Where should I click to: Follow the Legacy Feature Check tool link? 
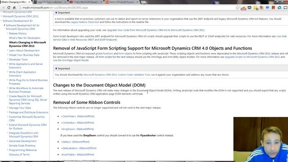pyautogui.click(x=85, y=22)
